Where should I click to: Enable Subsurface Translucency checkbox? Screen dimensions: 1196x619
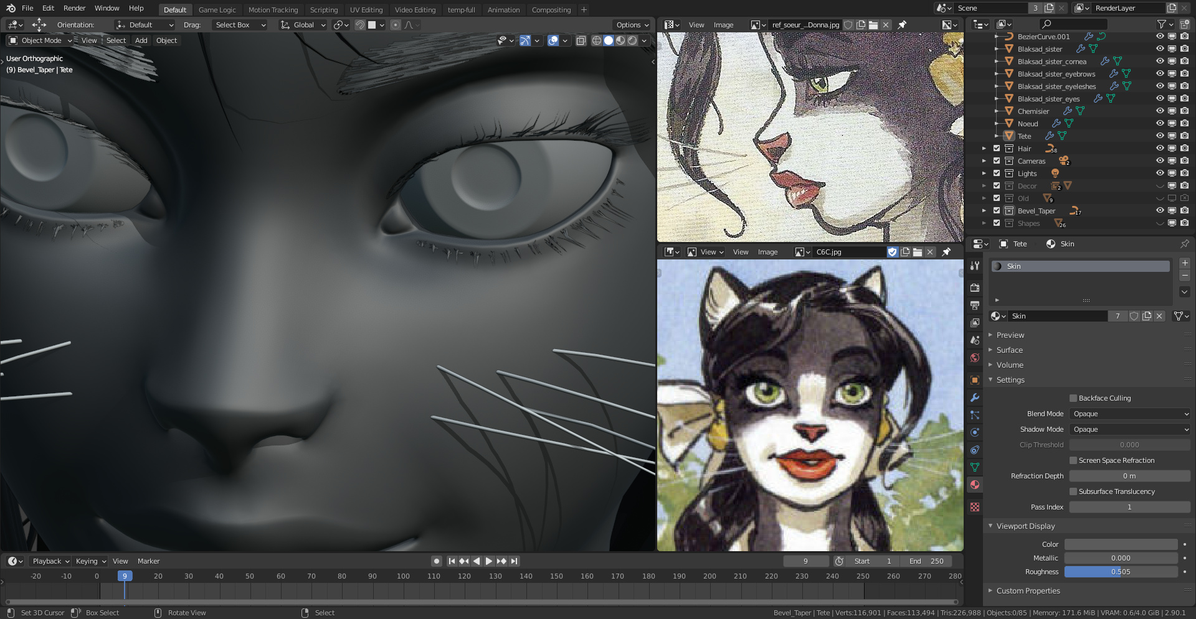pos(1073,491)
